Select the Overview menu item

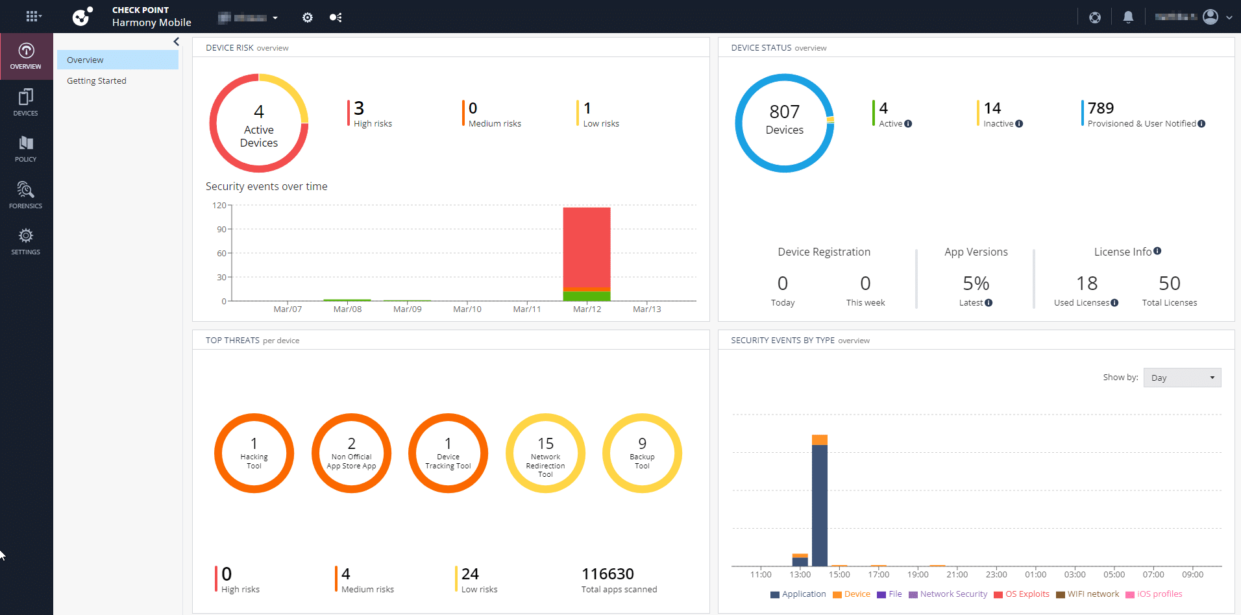coord(117,60)
